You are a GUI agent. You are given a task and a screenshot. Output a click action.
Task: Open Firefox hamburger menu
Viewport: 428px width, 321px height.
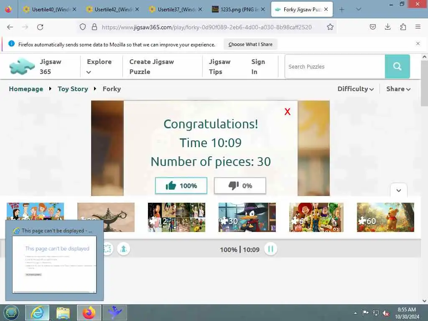pos(418,27)
